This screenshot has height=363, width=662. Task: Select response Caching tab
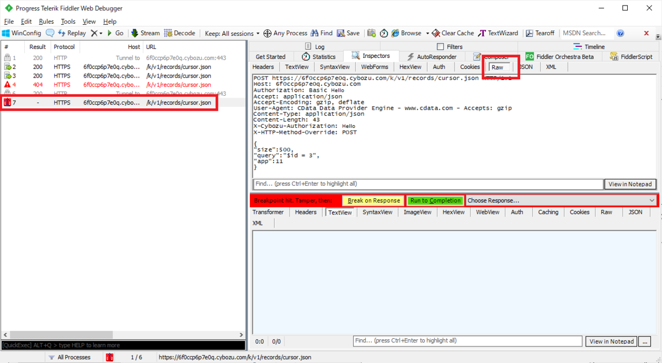[x=548, y=212]
